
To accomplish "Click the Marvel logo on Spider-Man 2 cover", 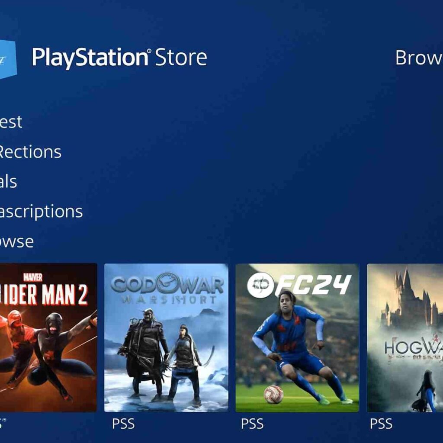I will click(33, 277).
